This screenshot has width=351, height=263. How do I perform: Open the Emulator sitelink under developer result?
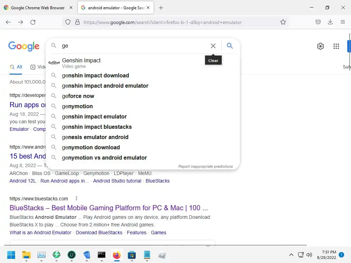click(19, 129)
